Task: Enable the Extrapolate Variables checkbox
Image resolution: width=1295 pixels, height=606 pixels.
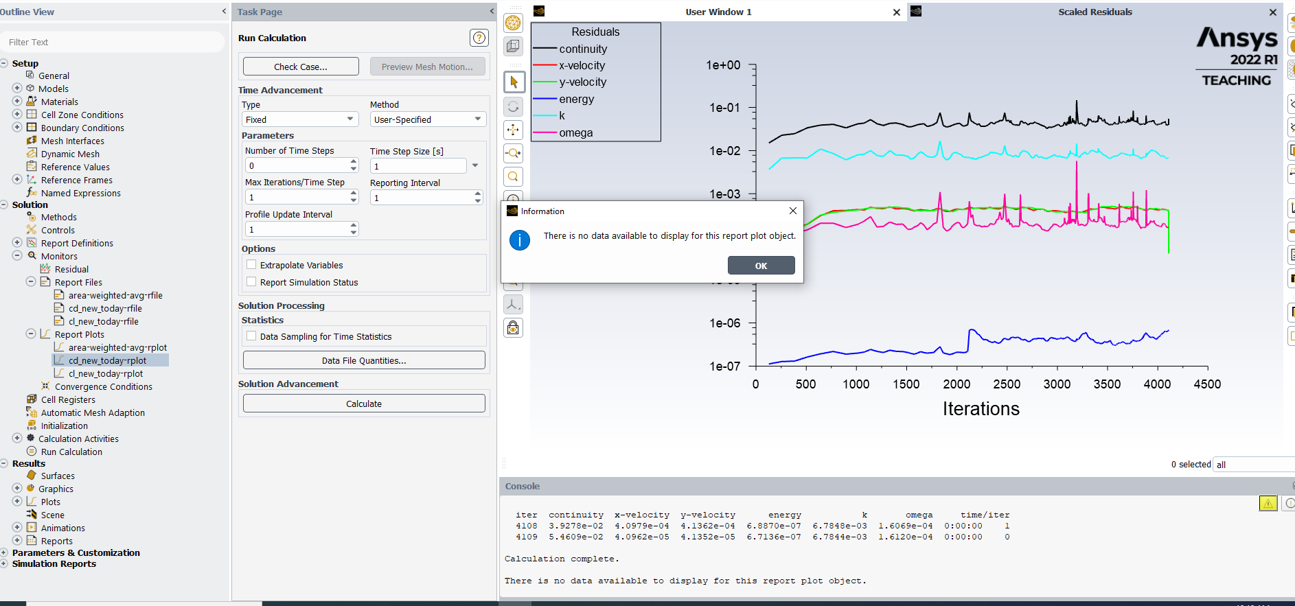Action: pyautogui.click(x=251, y=265)
